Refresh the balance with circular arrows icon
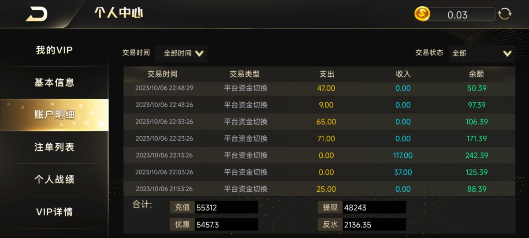This screenshot has width=529, height=238. [x=505, y=14]
